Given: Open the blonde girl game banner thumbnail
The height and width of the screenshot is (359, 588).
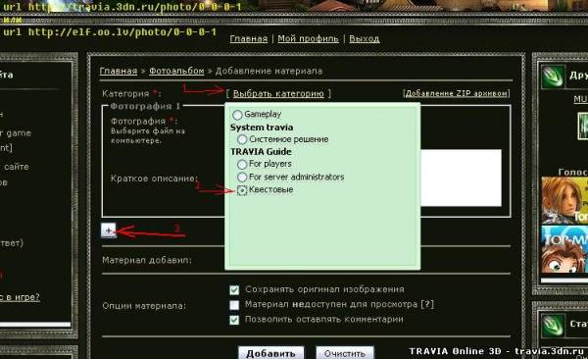Looking at the screenshot, I should [564, 200].
